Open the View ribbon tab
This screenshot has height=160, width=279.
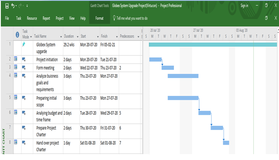pyautogui.click(x=72, y=18)
